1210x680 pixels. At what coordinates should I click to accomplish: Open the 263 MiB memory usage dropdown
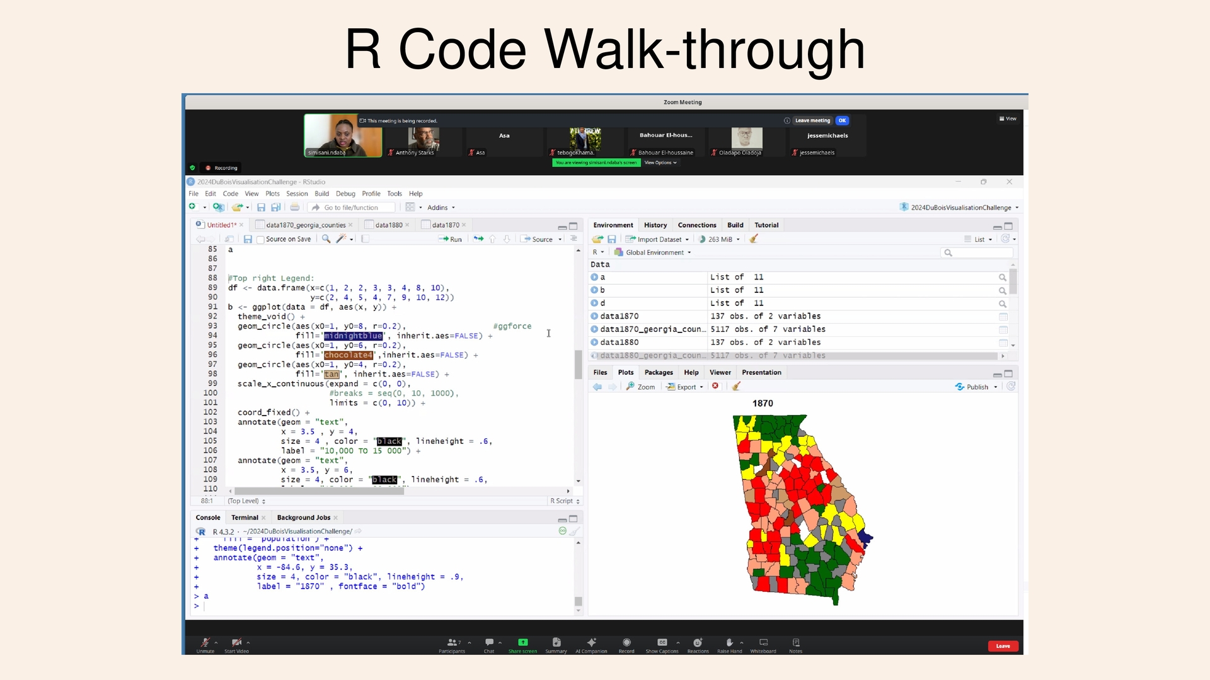tap(719, 239)
